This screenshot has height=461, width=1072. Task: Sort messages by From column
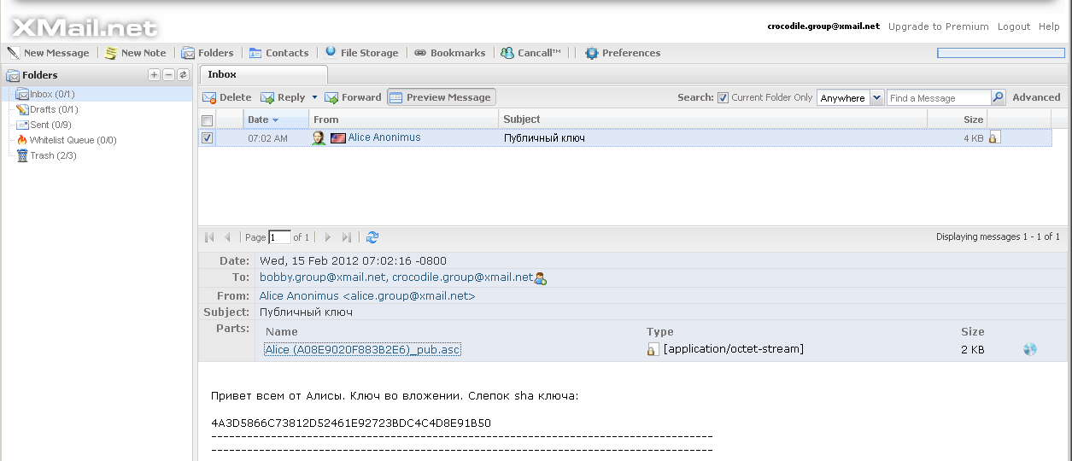click(403, 120)
